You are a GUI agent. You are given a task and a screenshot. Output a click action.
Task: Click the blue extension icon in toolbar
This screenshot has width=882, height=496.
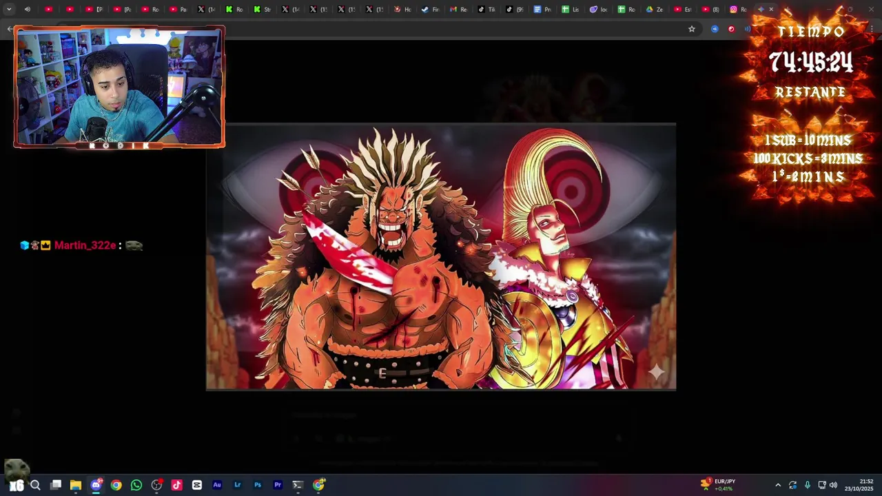pos(715,29)
